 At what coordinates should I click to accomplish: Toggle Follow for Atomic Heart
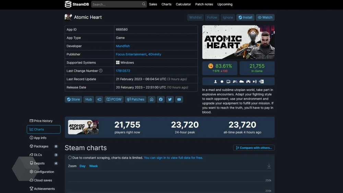[x=212, y=17]
